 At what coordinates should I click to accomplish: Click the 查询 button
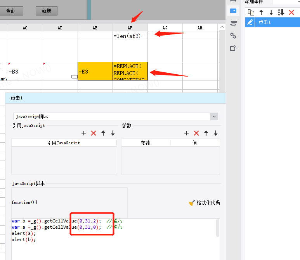[x=11, y=11]
